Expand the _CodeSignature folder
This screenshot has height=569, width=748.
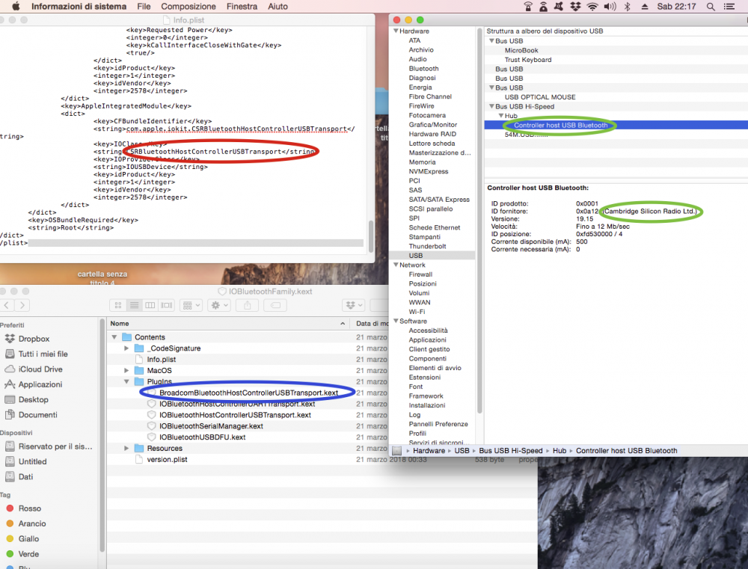coord(126,348)
